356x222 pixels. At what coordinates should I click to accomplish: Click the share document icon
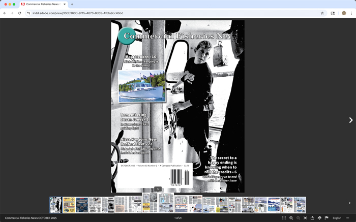pos(312,218)
